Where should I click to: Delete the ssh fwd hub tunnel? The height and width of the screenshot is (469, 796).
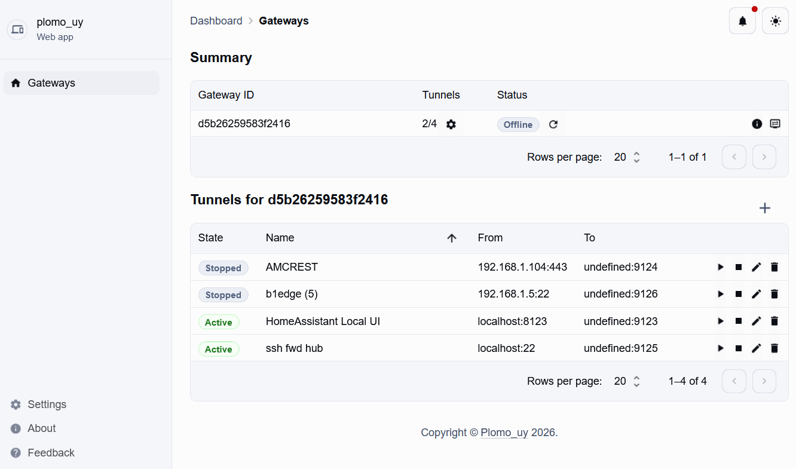[774, 348]
